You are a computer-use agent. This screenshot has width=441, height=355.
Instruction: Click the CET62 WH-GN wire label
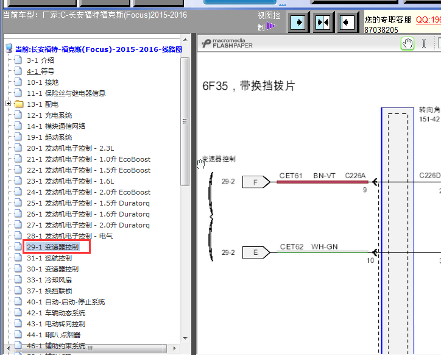click(309, 247)
